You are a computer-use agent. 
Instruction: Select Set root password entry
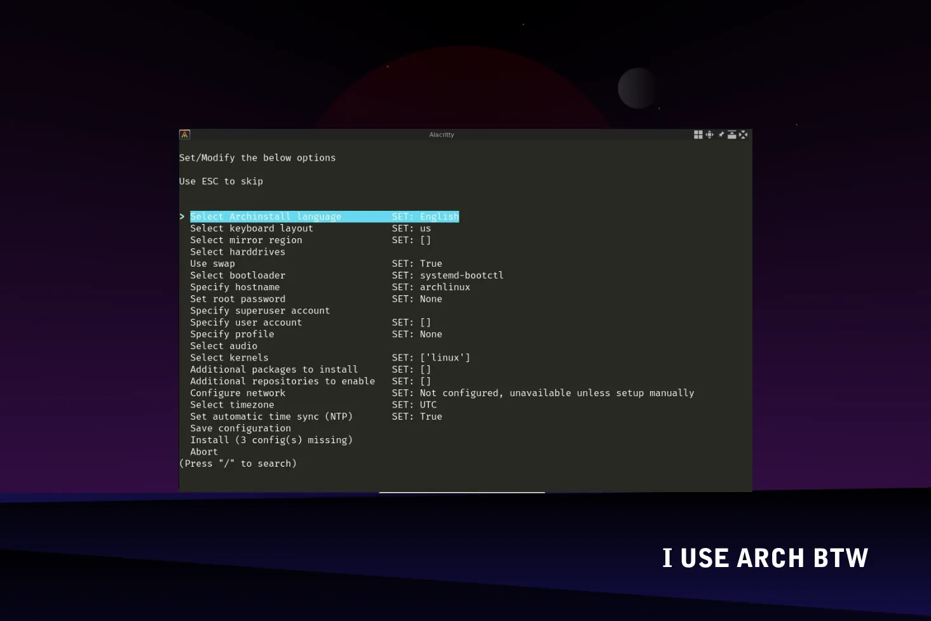(238, 299)
